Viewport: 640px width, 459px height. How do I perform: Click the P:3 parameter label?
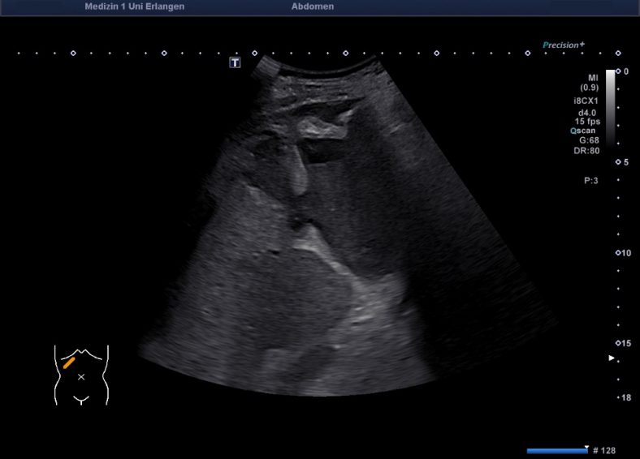(x=590, y=181)
